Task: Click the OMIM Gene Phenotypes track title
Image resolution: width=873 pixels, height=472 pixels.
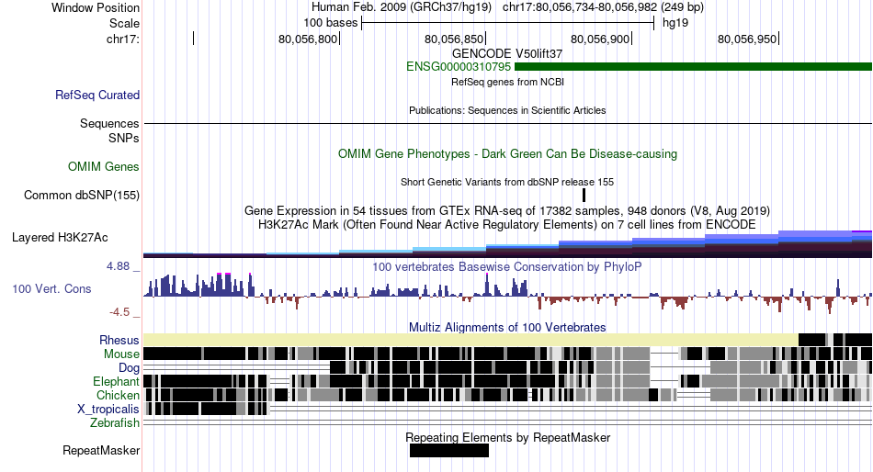Action: [507, 153]
